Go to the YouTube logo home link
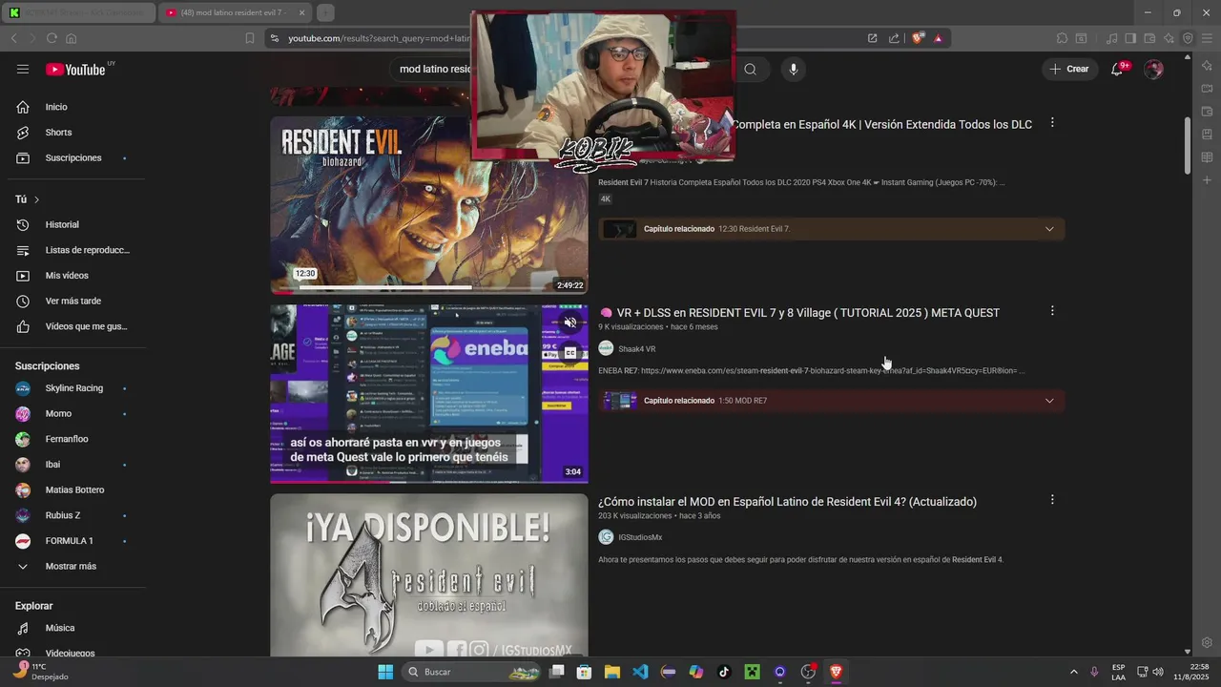This screenshot has width=1221, height=687. pyautogui.click(x=75, y=69)
